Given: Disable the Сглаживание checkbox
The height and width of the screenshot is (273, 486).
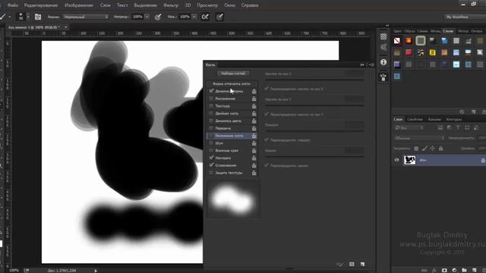Looking at the screenshot, I should point(211,165).
